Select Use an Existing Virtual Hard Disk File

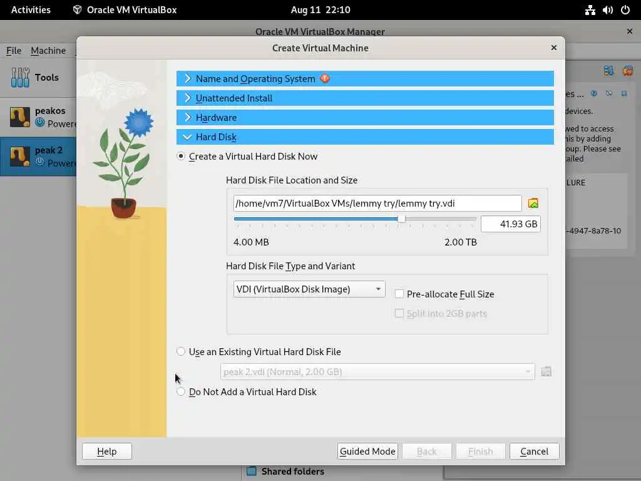[181, 351]
